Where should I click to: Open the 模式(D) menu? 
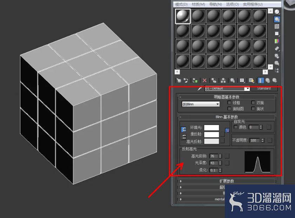click(x=181, y=4)
